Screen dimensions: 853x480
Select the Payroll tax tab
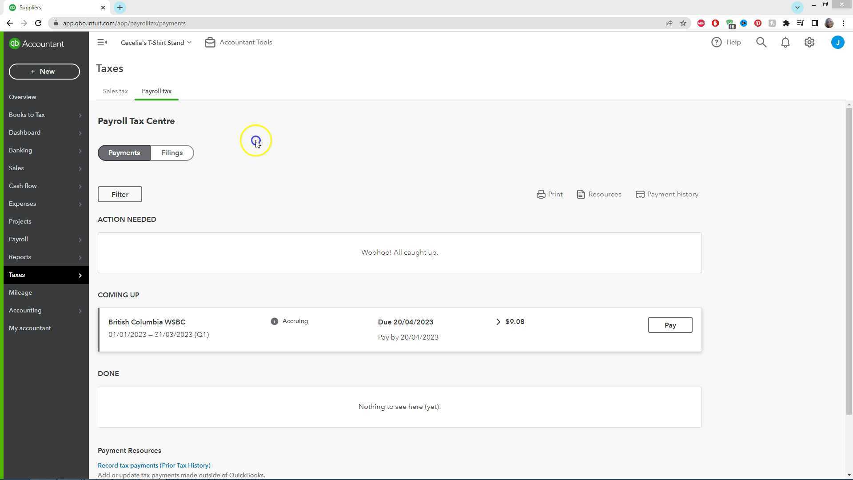(x=156, y=91)
